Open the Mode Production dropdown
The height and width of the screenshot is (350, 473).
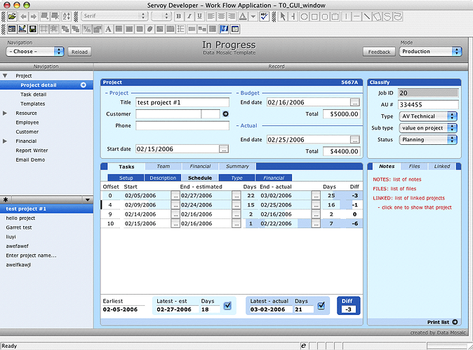pos(430,52)
